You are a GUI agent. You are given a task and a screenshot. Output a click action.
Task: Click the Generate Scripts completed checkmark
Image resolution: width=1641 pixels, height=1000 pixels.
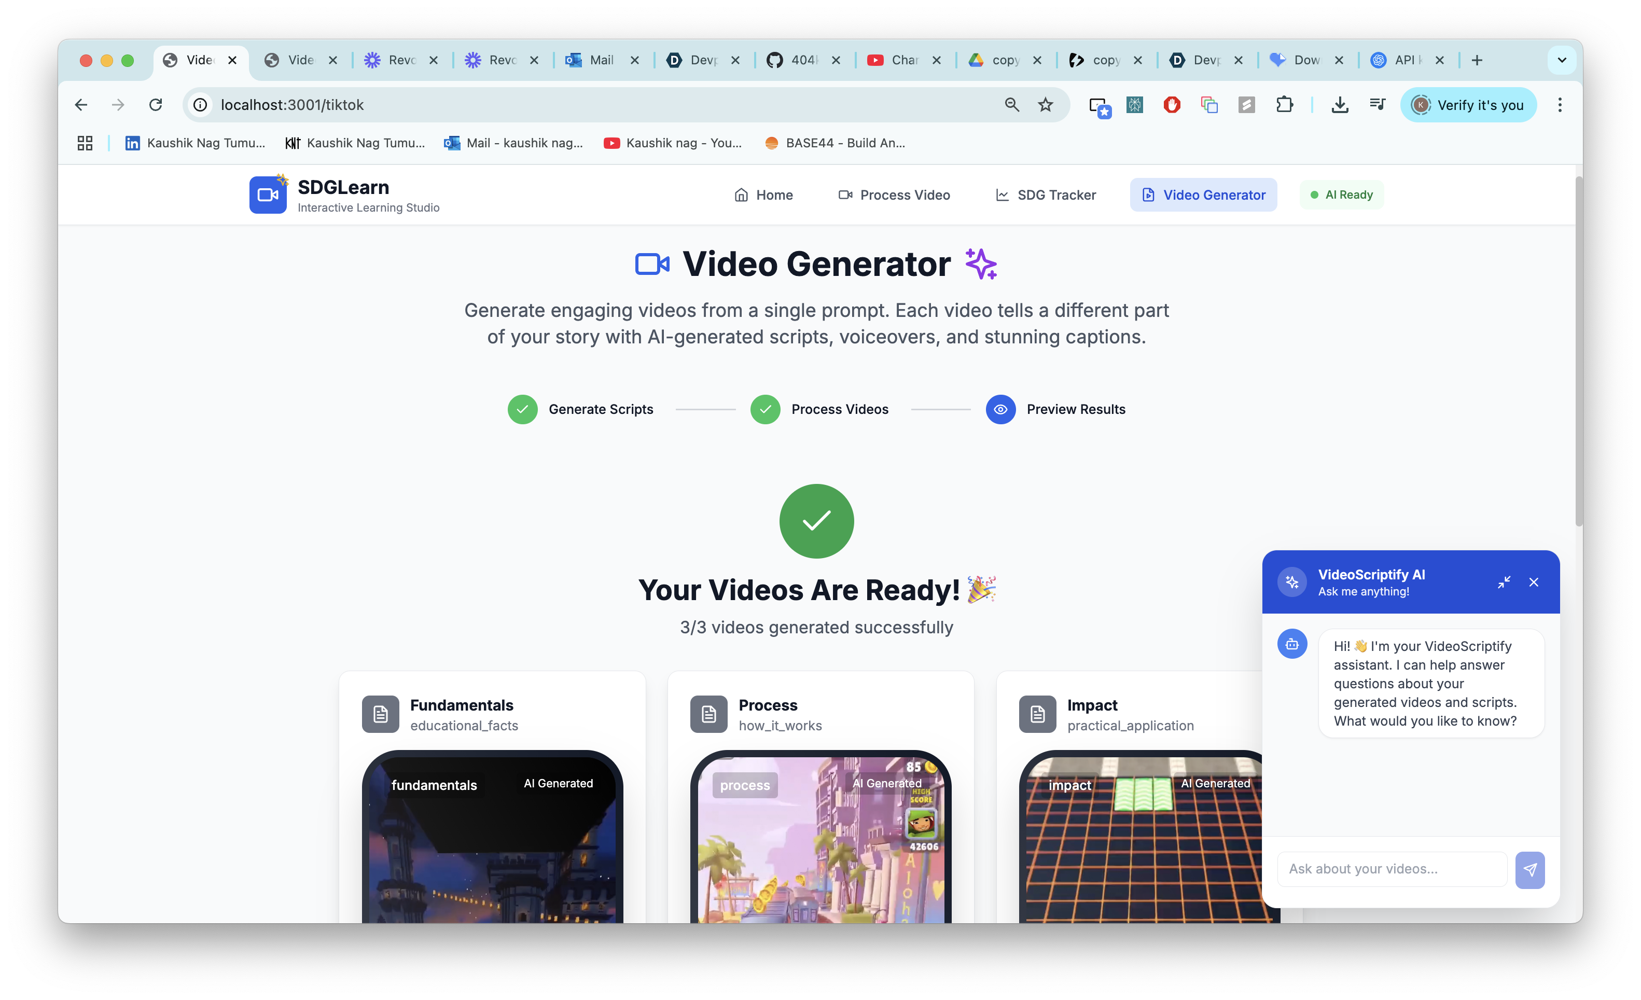coord(522,409)
